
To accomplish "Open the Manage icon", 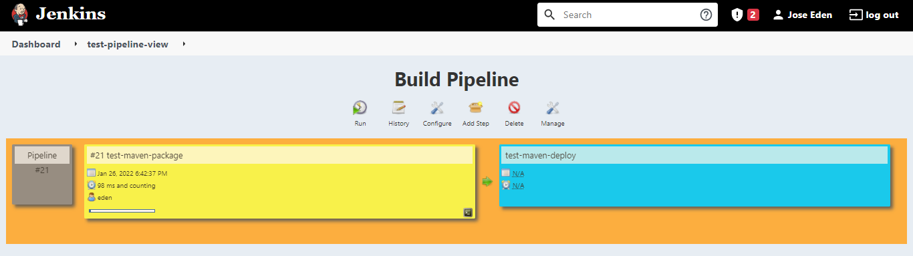I will pyautogui.click(x=553, y=108).
